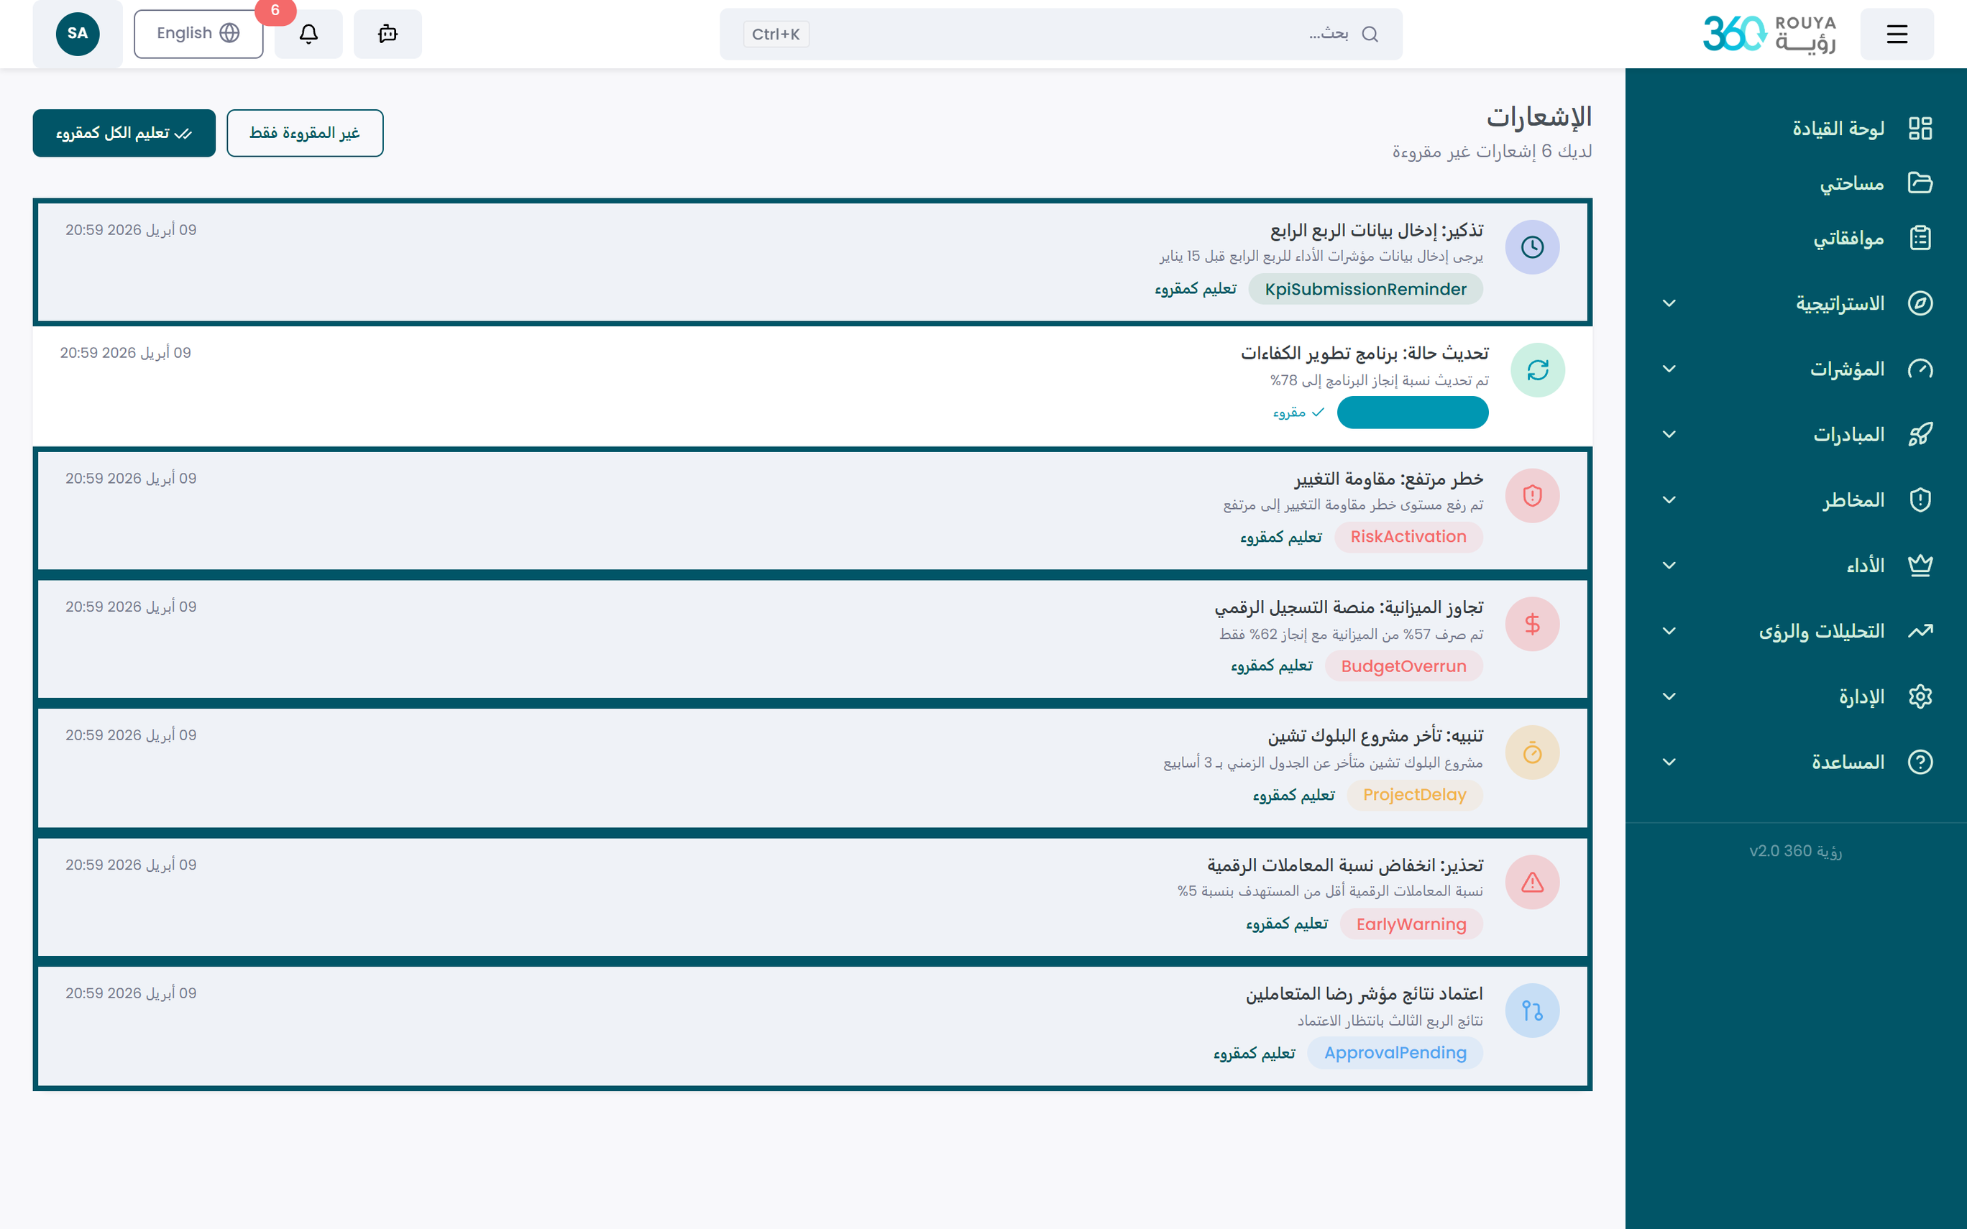
Task: Click the search magnifier icon
Action: [1371, 34]
